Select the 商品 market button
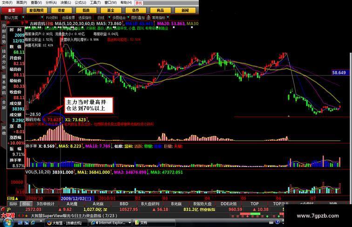This screenshot has width=352, height=227. [160, 10]
